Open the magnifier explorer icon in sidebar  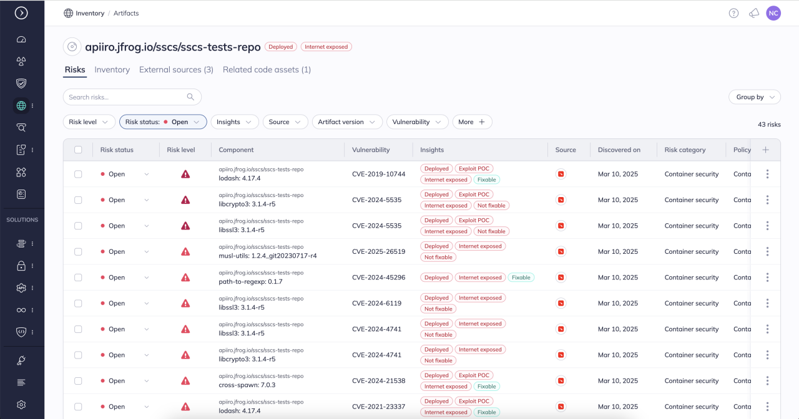tap(21, 127)
